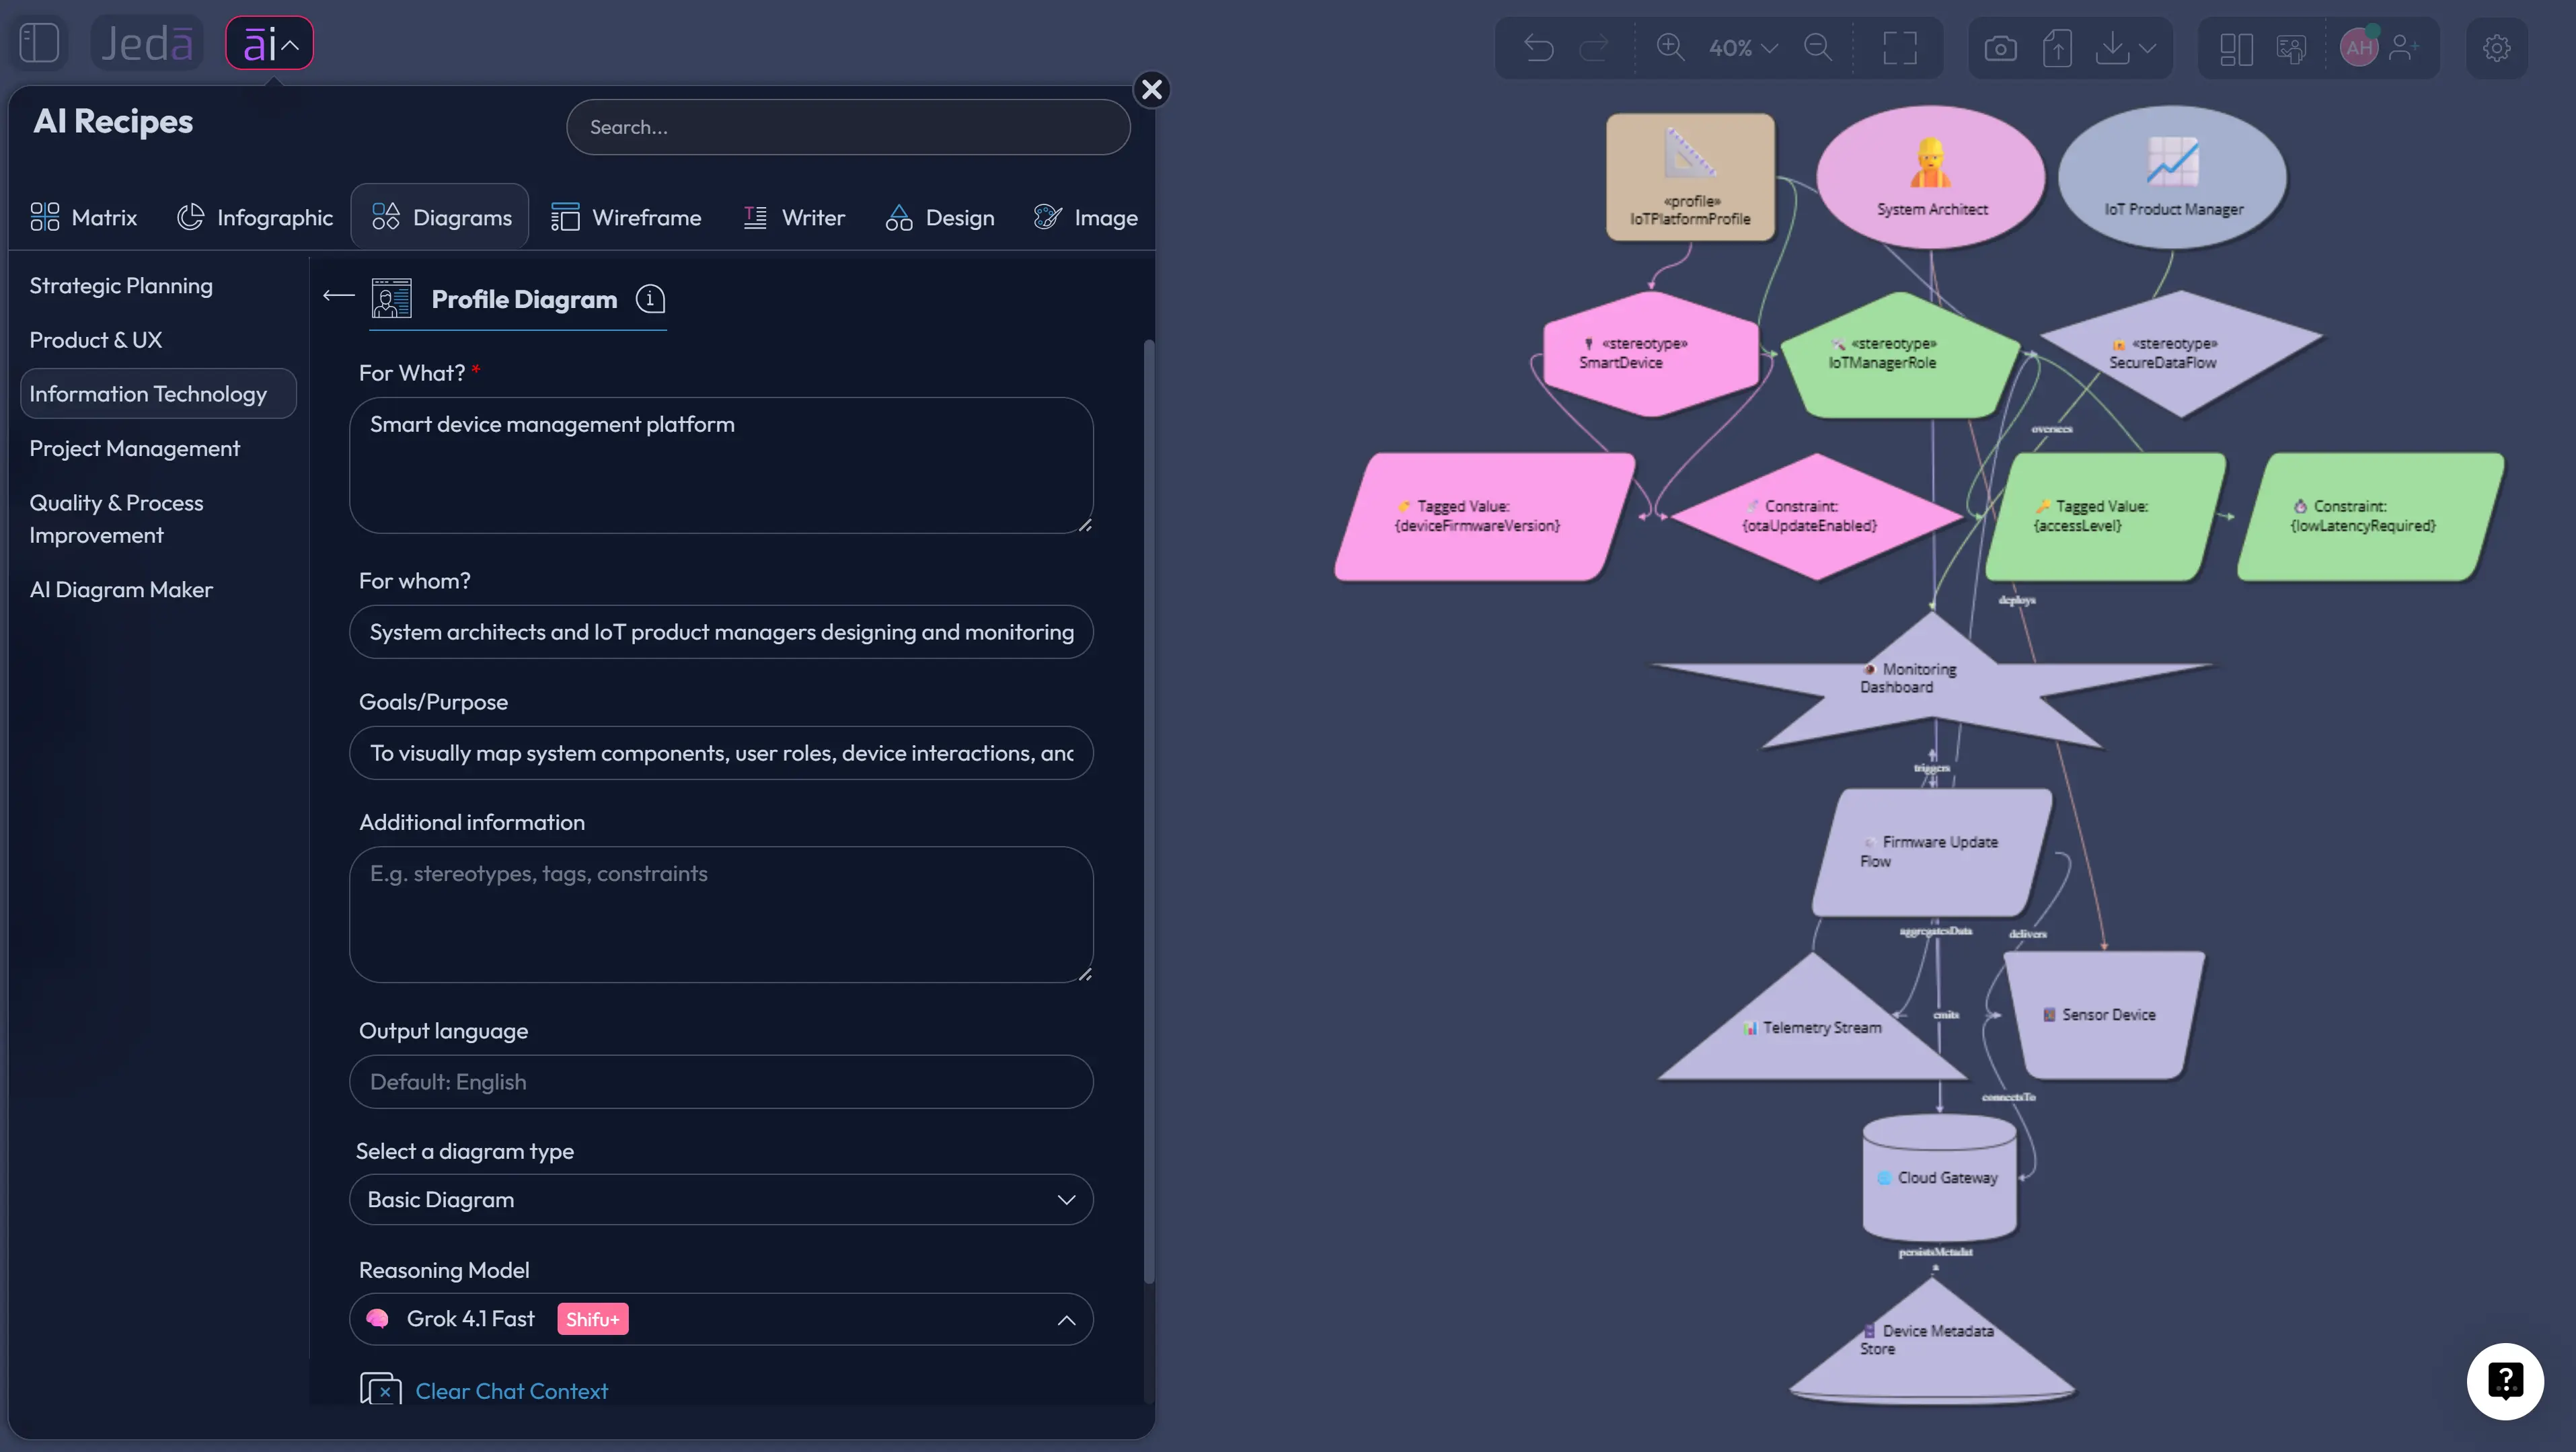Redo the canvas action

pos(1594,48)
